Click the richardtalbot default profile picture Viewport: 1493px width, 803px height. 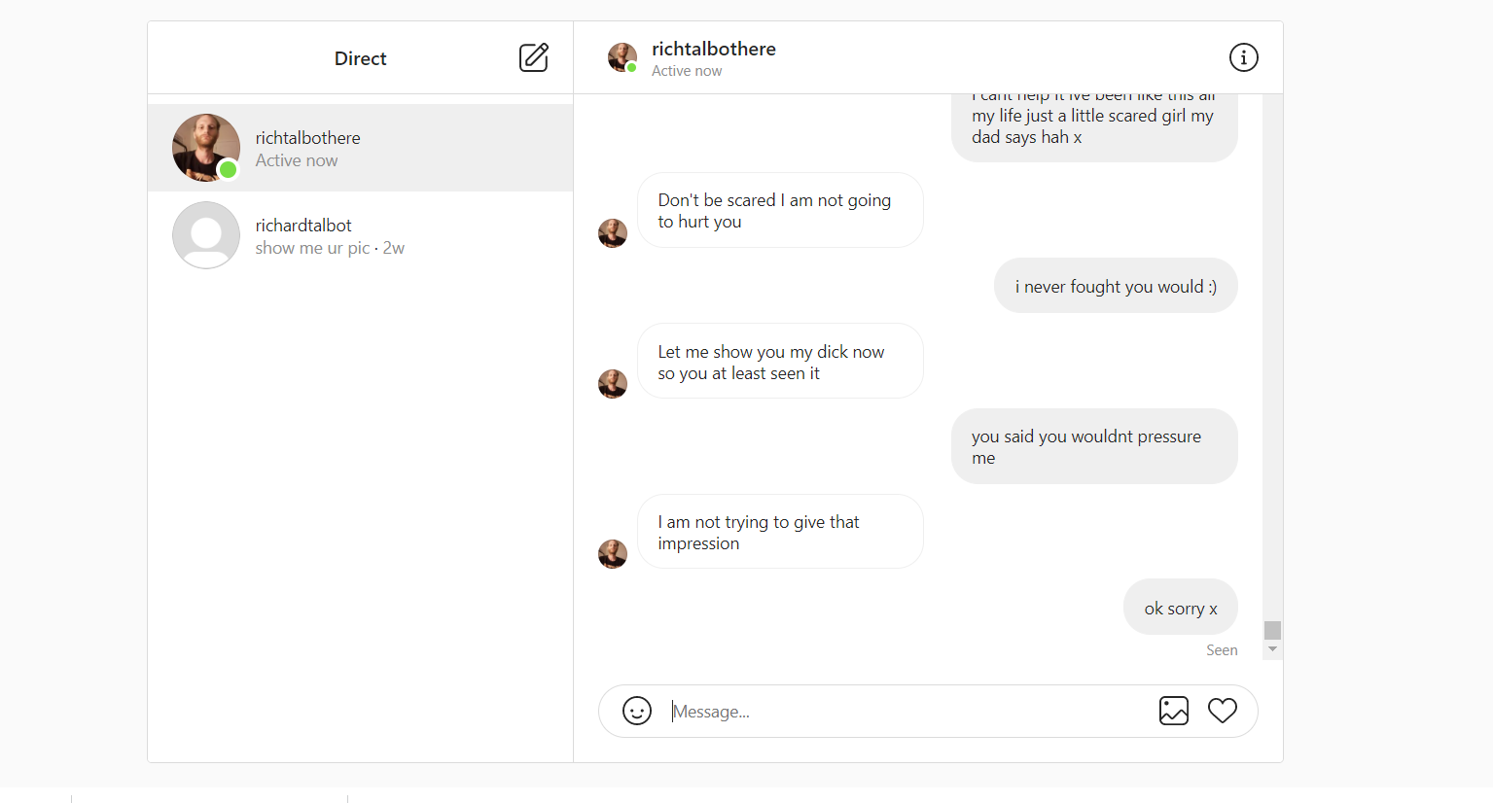click(206, 235)
